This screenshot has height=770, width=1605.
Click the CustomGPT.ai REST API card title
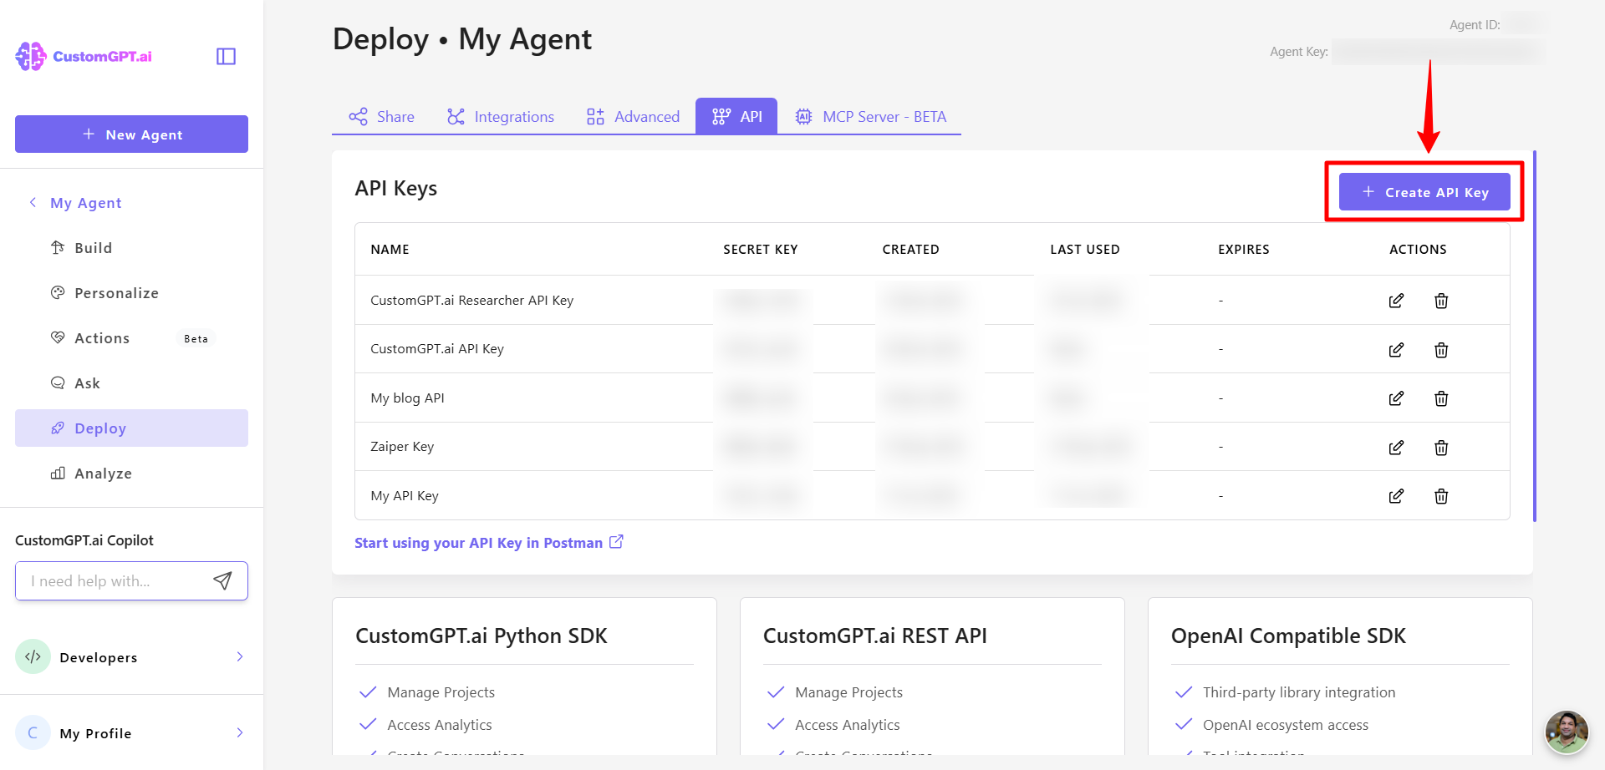[x=875, y=636]
